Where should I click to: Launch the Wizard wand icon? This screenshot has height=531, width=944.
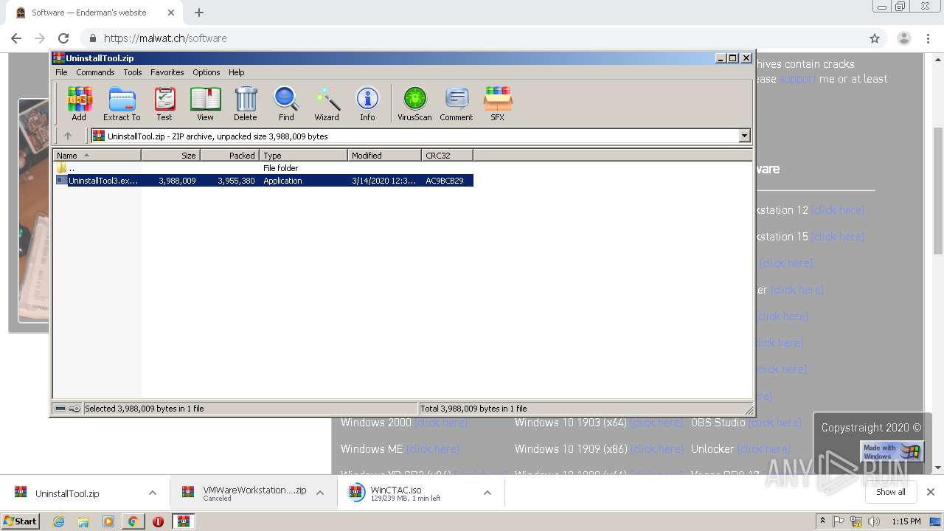click(x=327, y=103)
